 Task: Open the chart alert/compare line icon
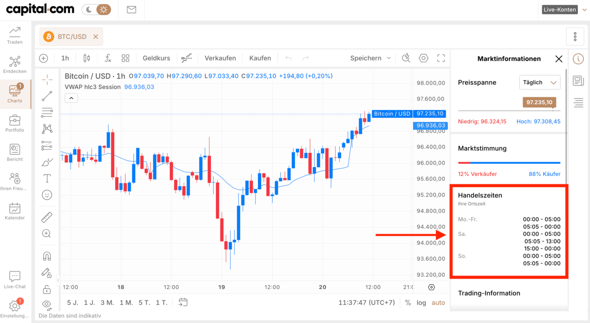[x=186, y=58]
